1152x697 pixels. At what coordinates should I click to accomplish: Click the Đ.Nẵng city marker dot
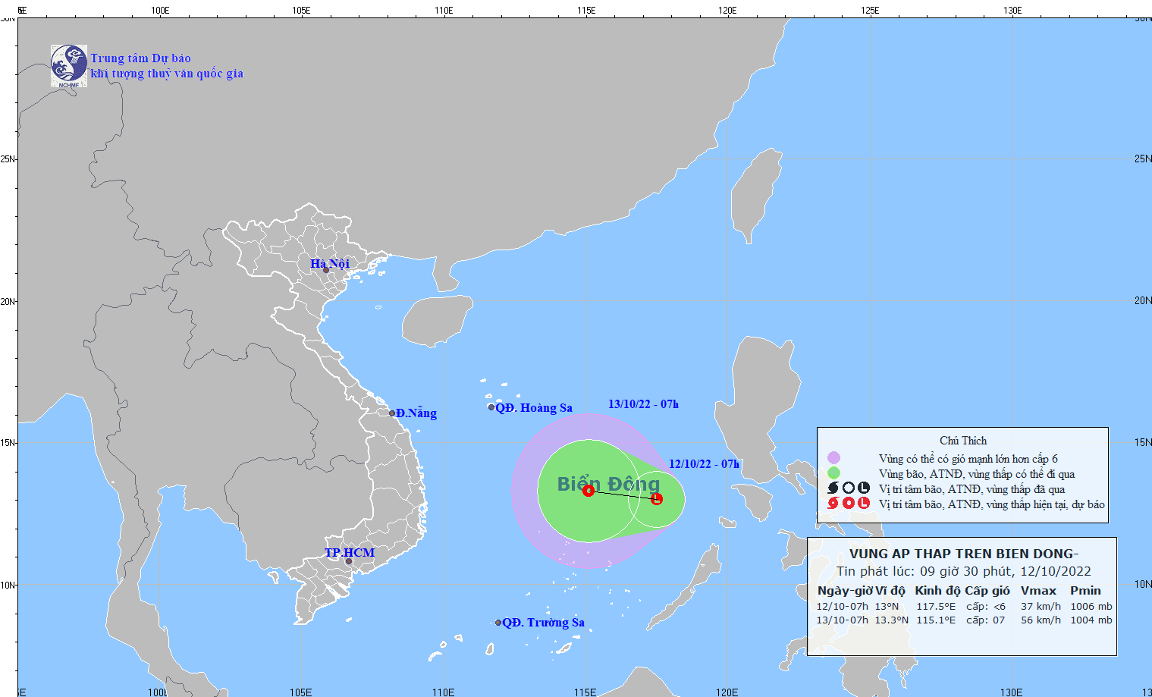[392, 413]
